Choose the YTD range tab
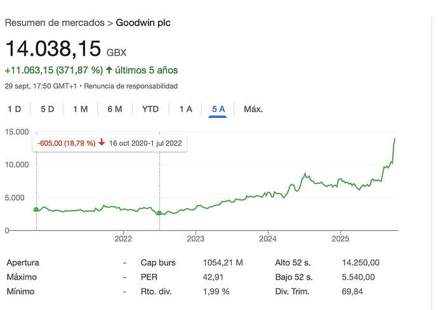Screen dimensions: 438x310 tap(150, 109)
